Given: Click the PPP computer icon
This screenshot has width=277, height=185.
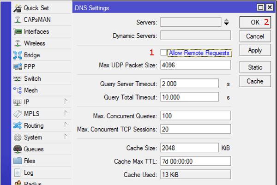Looking at the screenshot, I should (18, 67).
